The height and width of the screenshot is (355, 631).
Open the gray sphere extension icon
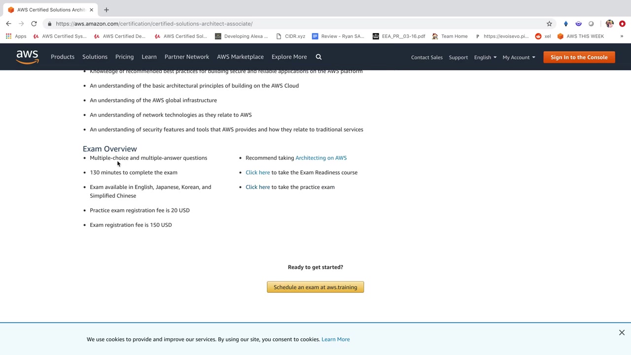click(x=592, y=24)
